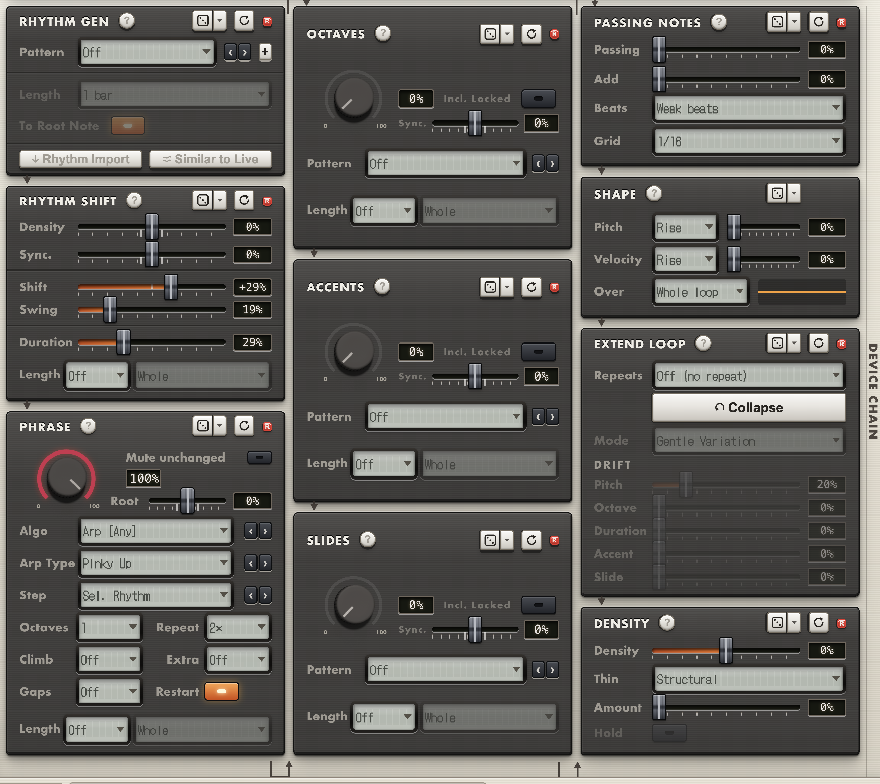Open the Arp Type dropdown showing Pinky Up
Viewport: 880px width, 784px height.
pyautogui.click(x=155, y=563)
